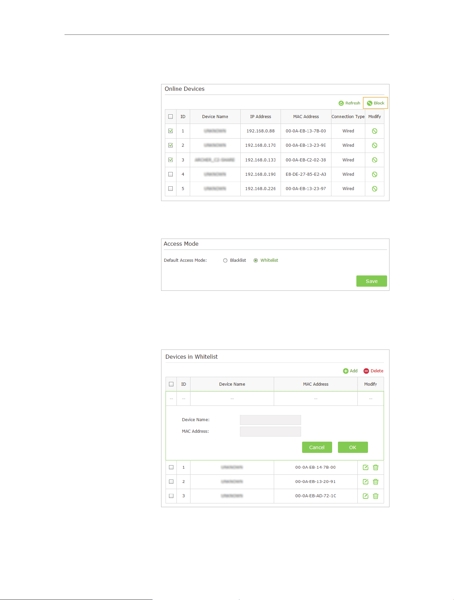Refresh the Online Devices list

click(349, 103)
